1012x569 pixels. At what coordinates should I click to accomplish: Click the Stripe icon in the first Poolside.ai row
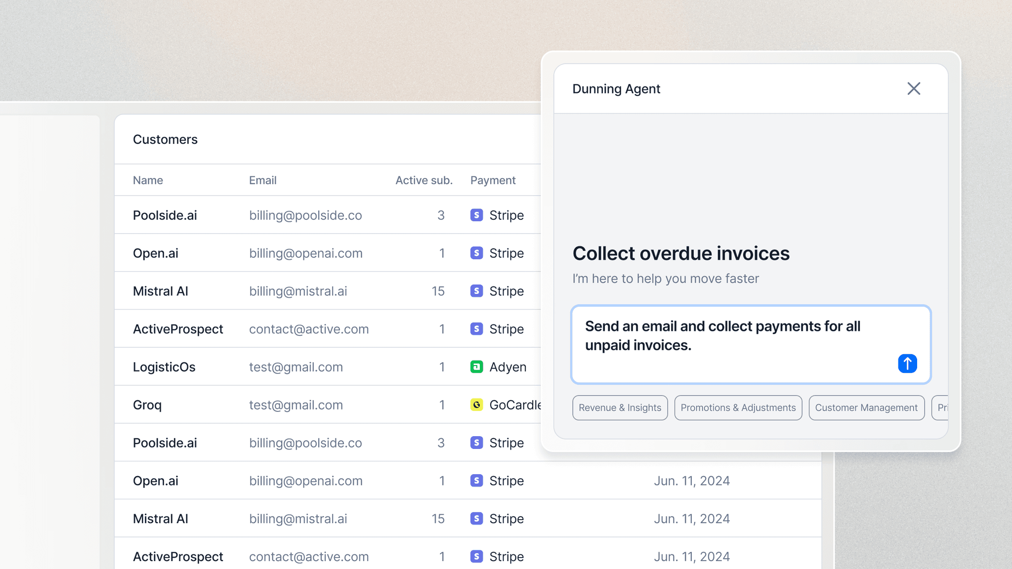click(x=476, y=215)
